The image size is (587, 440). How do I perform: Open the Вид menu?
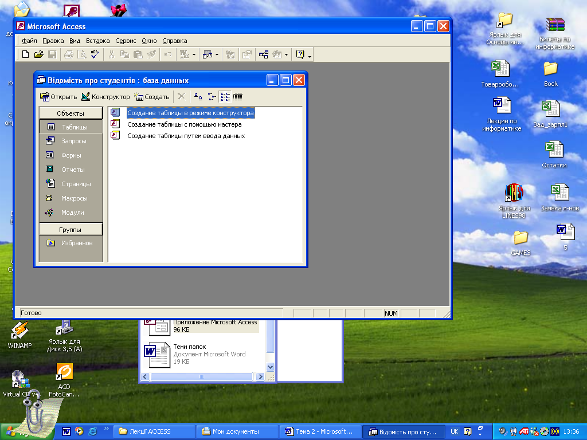(x=75, y=41)
